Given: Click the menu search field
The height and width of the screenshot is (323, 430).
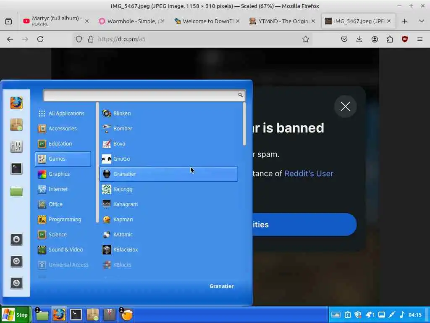Looking at the screenshot, I should [144, 95].
